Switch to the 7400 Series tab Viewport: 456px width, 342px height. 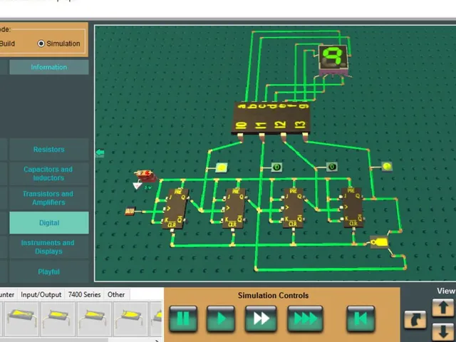point(84,294)
